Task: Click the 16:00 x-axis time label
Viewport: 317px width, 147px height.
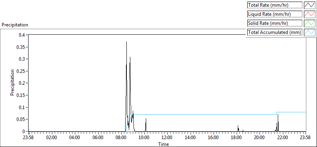Action: pyautogui.click(x=213, y=138)
